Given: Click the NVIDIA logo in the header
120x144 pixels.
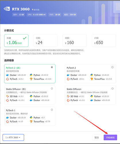Looking at the screenshot, I should pos(7,9).
